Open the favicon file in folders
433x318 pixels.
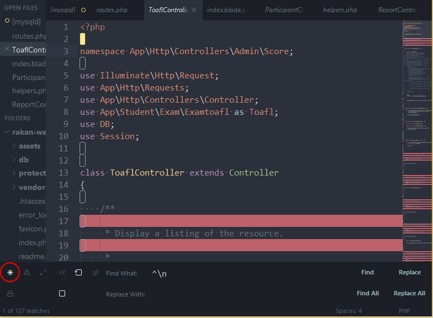[32, 229]
